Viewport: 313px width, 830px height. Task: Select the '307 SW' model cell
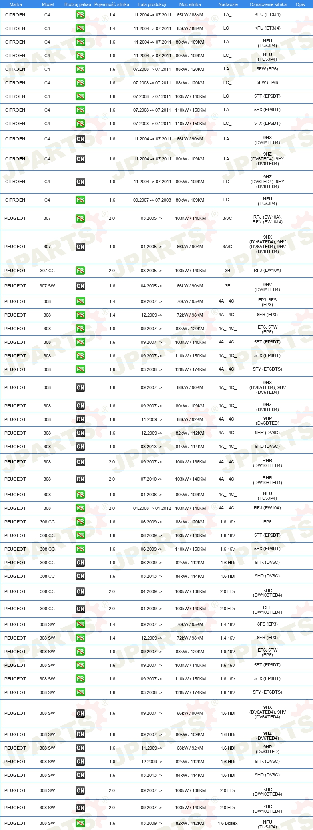(47, 286)
